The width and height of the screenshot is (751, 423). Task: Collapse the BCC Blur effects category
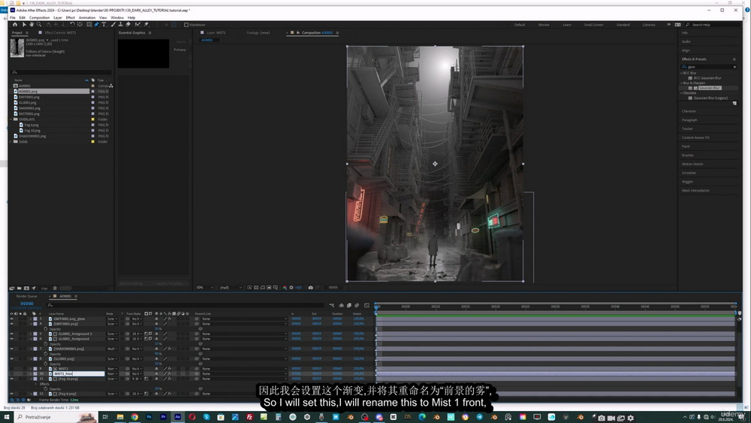pyautogui.click(x=682, y=73)
